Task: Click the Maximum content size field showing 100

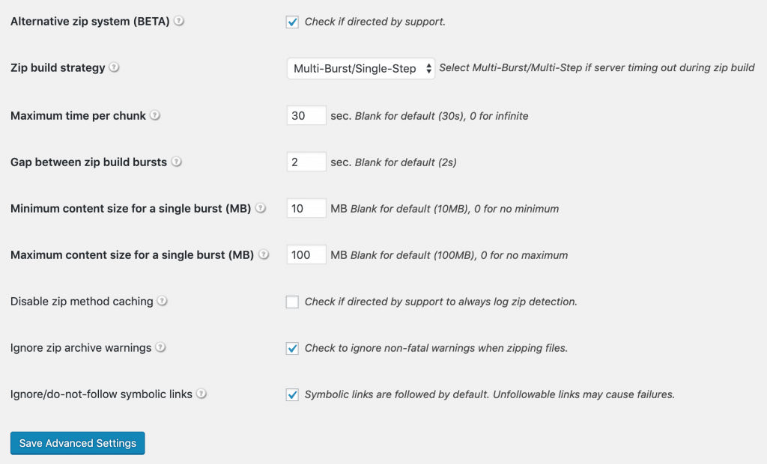Action: coord(306,254)
